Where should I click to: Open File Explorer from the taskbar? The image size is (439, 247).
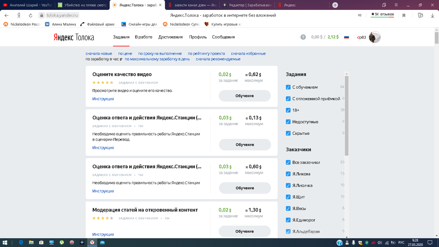(31, 242)
